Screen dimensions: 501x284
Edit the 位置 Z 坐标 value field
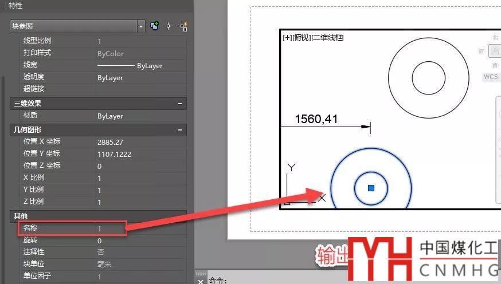pos(141,166)
